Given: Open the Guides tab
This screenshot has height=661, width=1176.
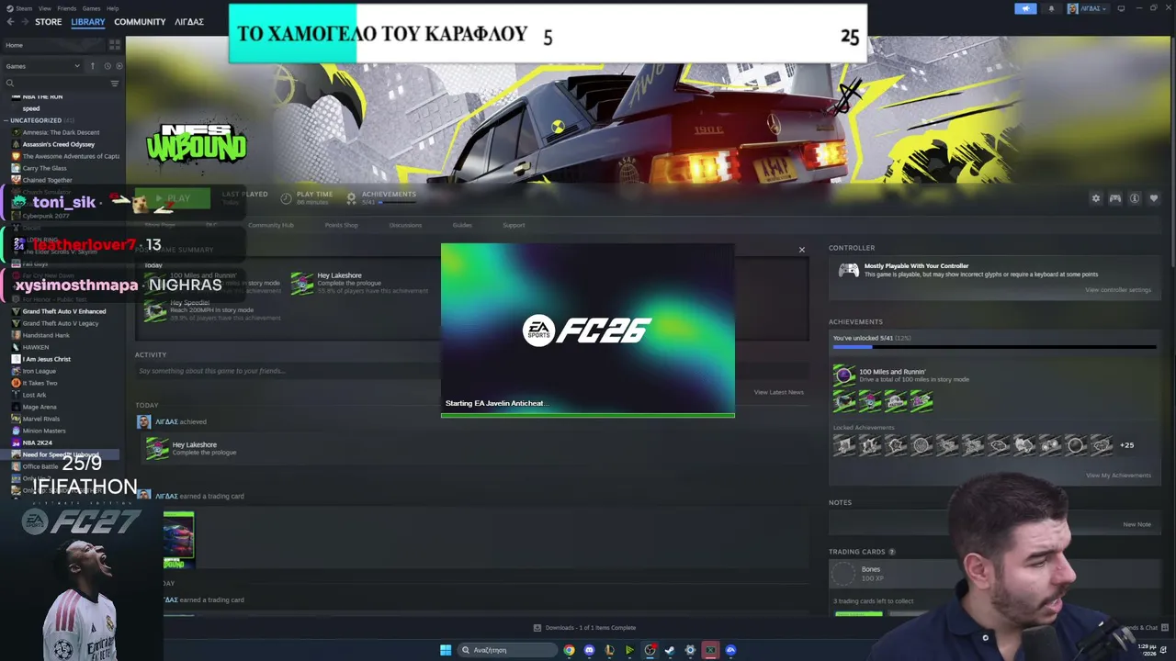Looking at the screenshot, I should (x=462, y=225).
